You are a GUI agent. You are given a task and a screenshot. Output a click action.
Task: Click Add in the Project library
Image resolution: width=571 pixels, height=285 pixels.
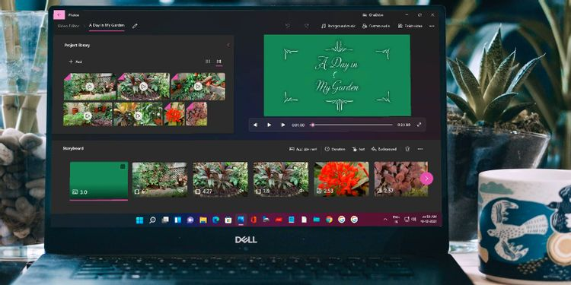point(75,62)
